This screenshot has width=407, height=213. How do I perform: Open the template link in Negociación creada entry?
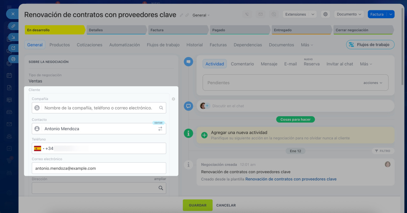291,179
